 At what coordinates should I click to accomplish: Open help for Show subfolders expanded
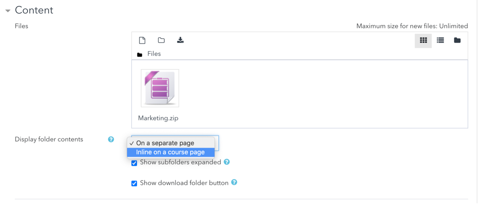227,162
